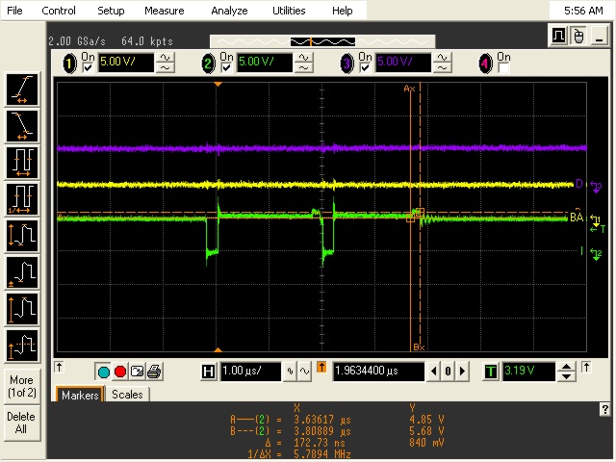Select the peak-to-peak voltage measurement icon

(22, 236)
